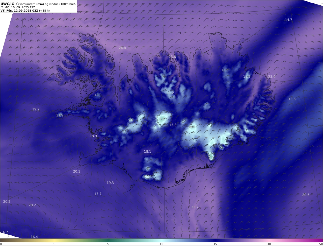This screenshot has width=323, height=246.
Task: Select the 18.1 value label
Action: (148, 152)
